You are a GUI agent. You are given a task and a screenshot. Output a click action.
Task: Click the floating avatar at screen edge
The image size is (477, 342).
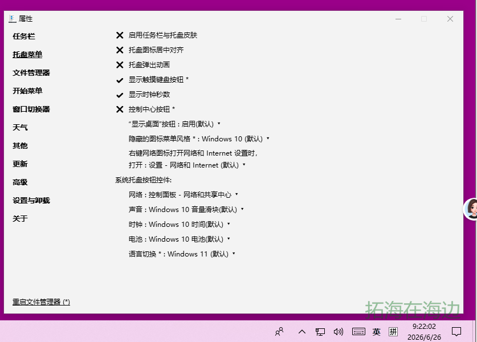471,209
